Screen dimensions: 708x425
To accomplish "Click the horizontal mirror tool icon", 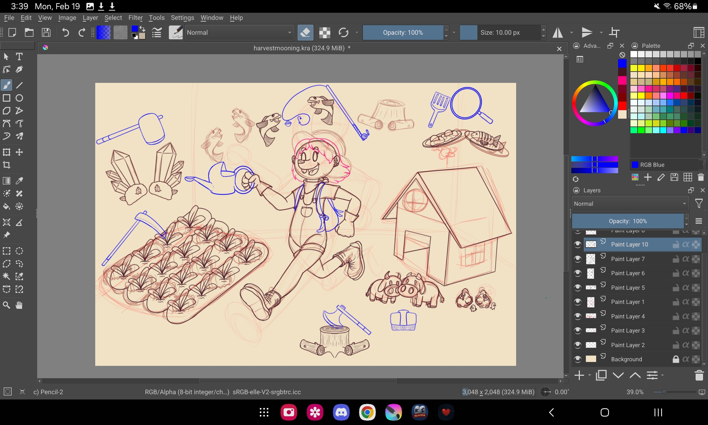I will 558,33.
